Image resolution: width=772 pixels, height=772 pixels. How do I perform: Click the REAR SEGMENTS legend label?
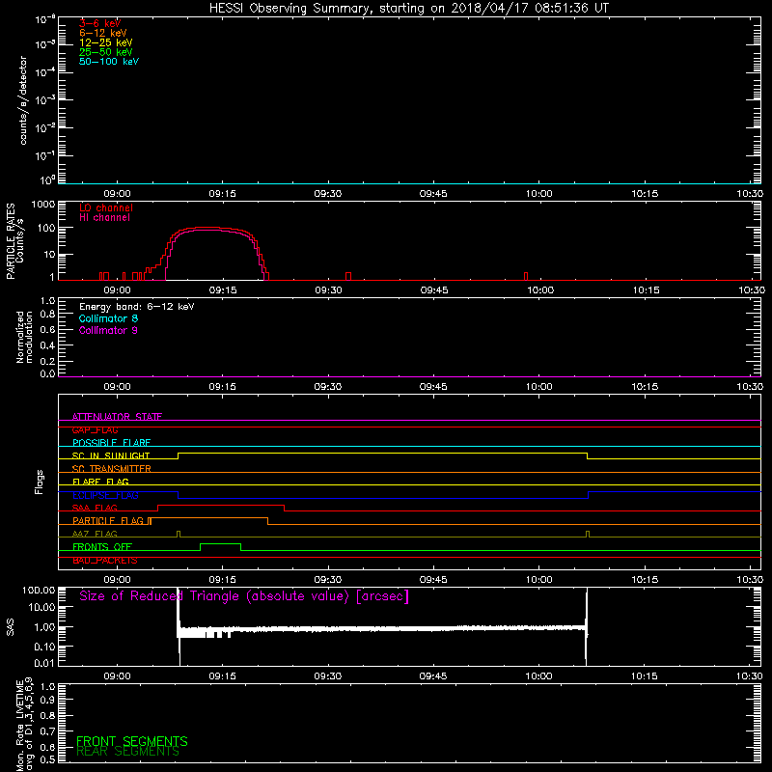point(127,752)
